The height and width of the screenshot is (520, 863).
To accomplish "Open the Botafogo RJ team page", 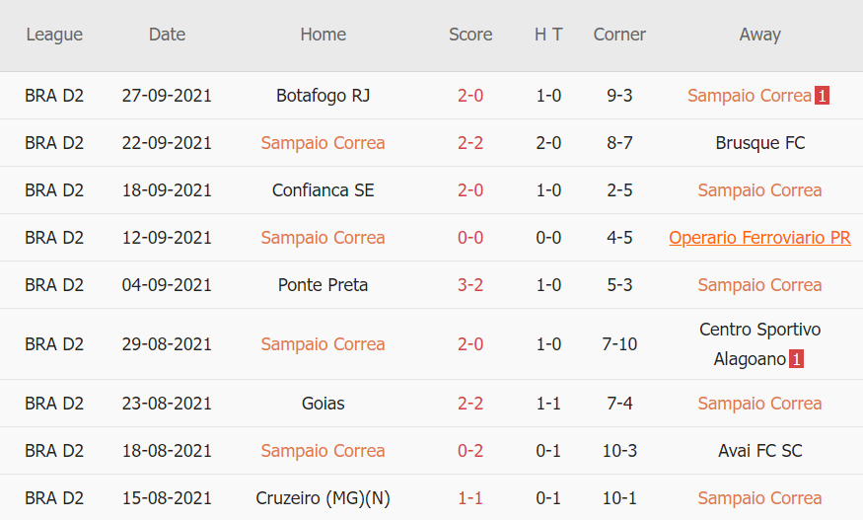I will (x=323, y=96).
